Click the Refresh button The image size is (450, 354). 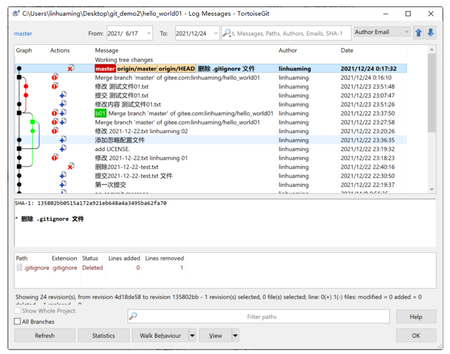pyautogui.click(x=45, y=335)
